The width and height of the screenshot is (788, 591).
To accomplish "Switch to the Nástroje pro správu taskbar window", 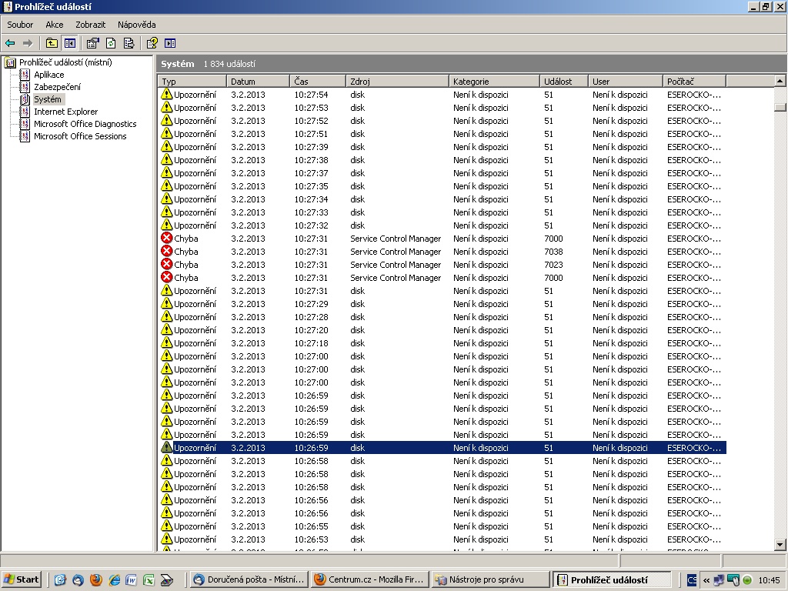I will pos(489,580).
